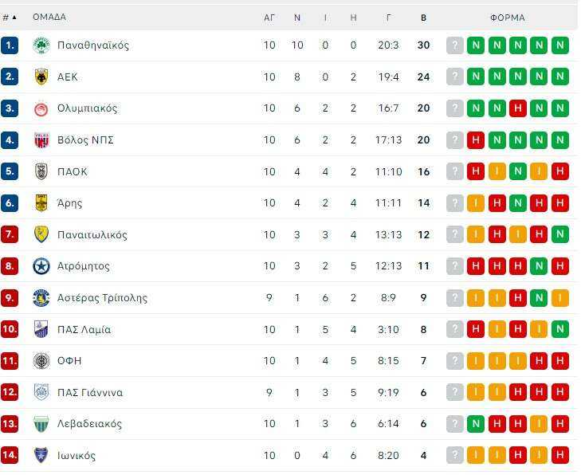Open the ΠΑΣ Γιάννινα team link
This screenshot has width=581, height=475.
(90, 392)
